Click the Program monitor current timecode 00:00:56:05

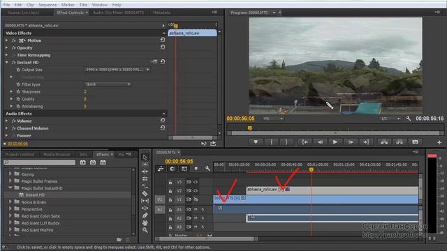point(240,119)
